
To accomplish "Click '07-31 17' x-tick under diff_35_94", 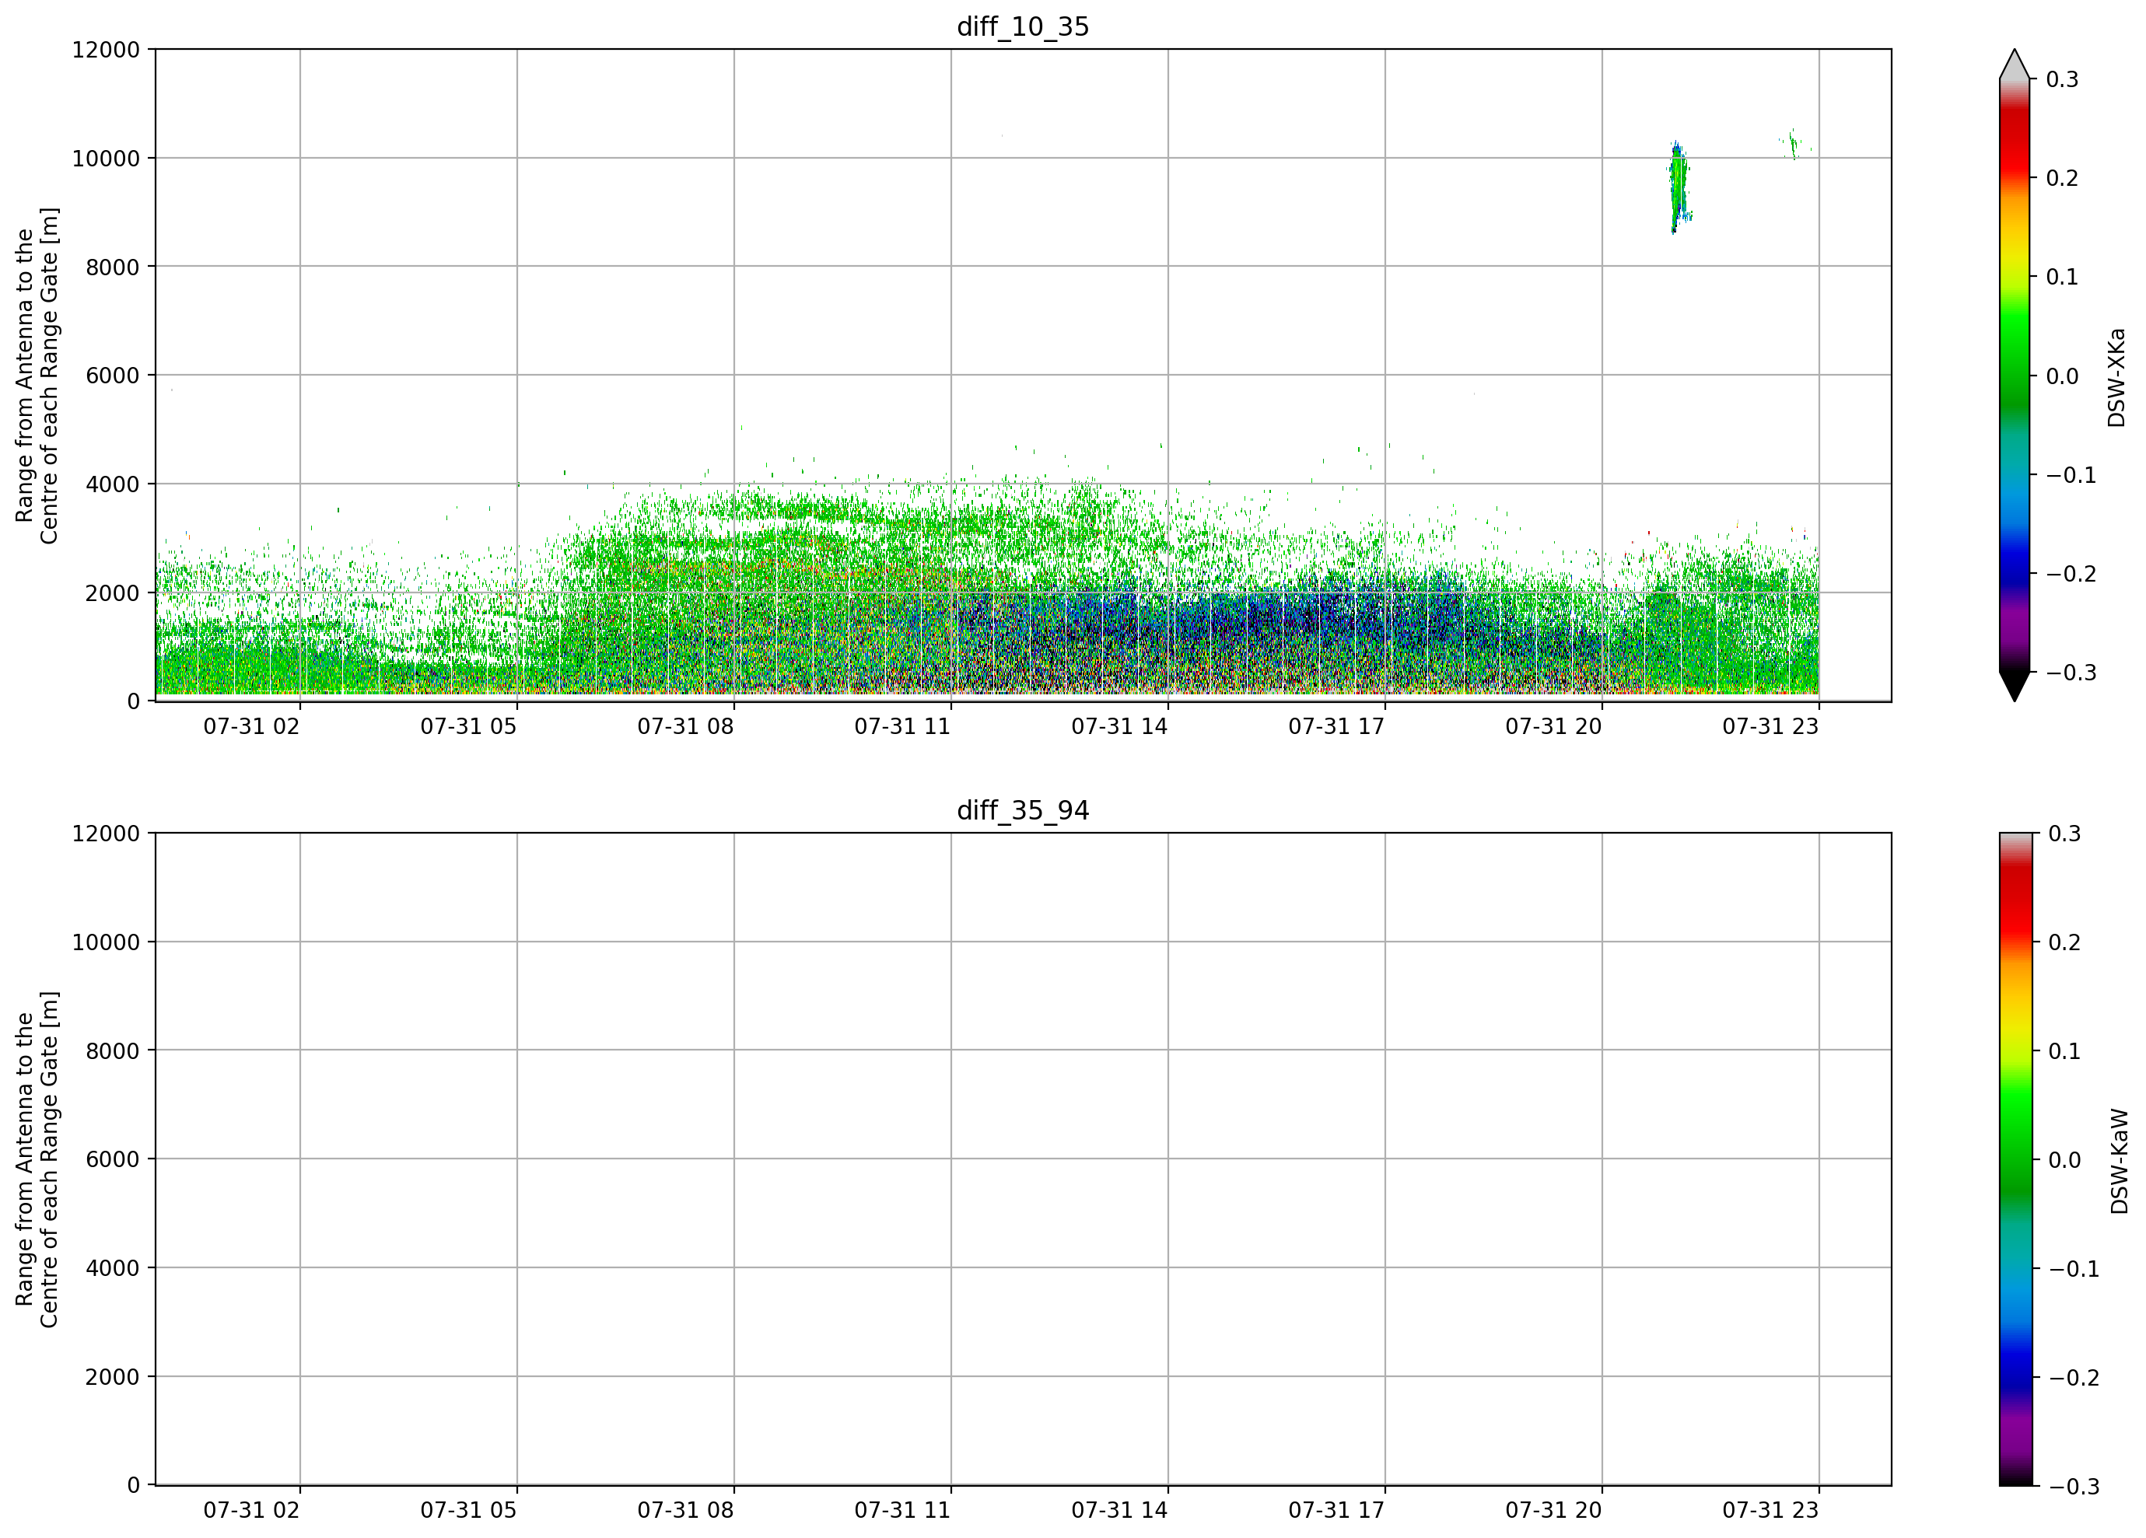I will (x=1336, y=1511).
